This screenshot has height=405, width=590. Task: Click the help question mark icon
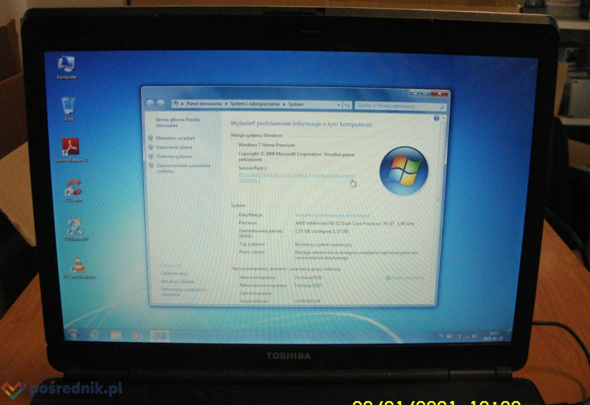(x=436, y=119)
